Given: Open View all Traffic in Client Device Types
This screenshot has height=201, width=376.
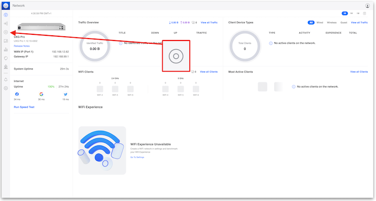Looking at the screenshot, I should click(359, 23).
